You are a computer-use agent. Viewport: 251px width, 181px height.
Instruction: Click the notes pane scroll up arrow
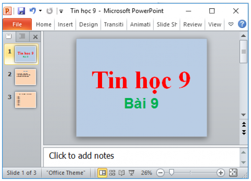[243, 152]
